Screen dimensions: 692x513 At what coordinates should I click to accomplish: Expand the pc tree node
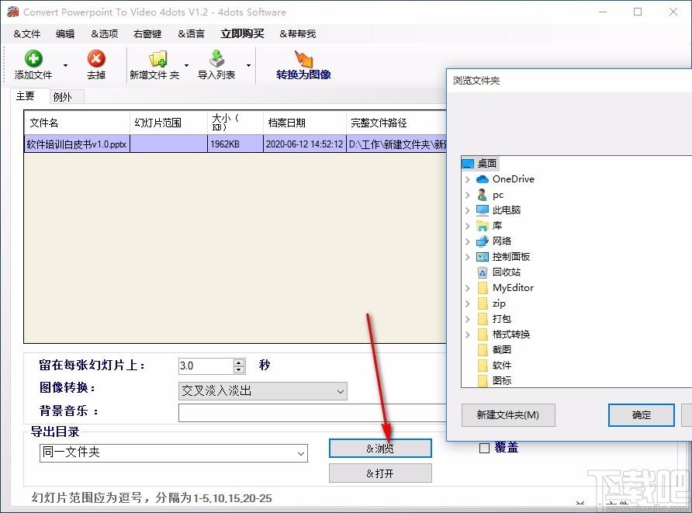[467, 195]
